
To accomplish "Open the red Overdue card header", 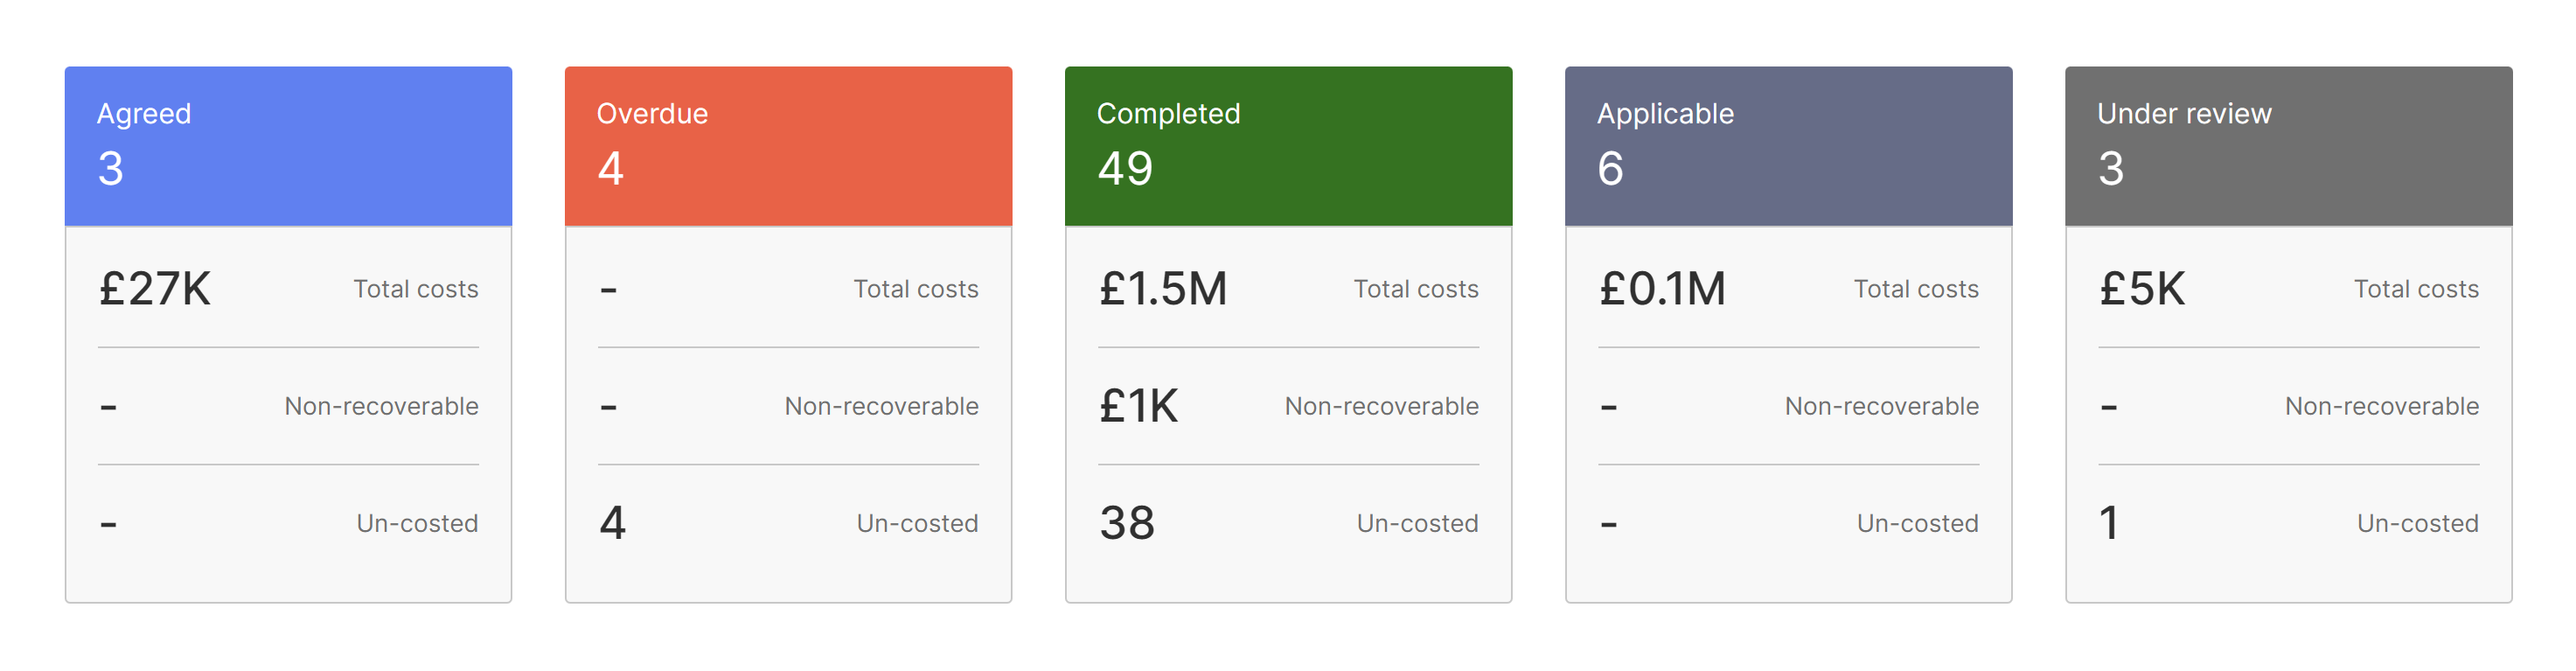I will pos(788,145).
